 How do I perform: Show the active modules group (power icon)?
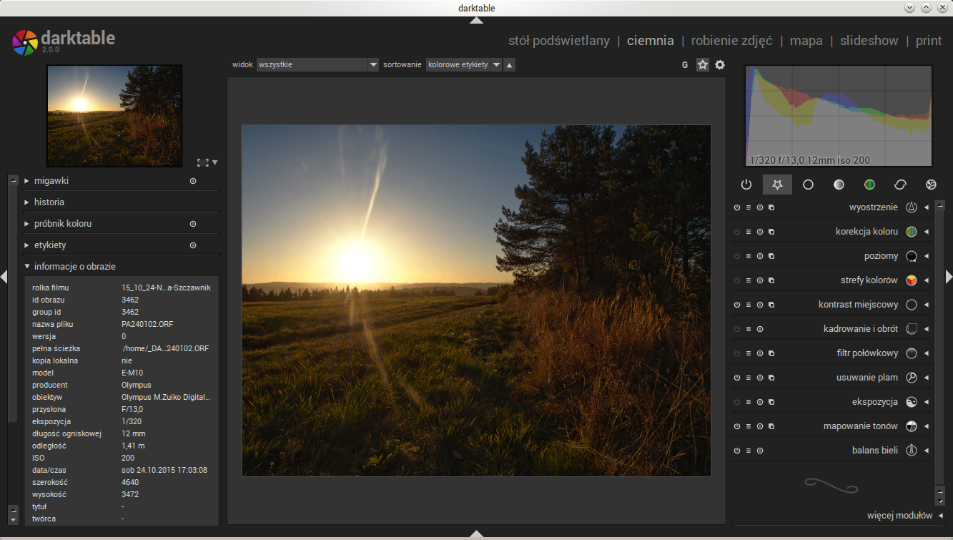tap(746, 185)
